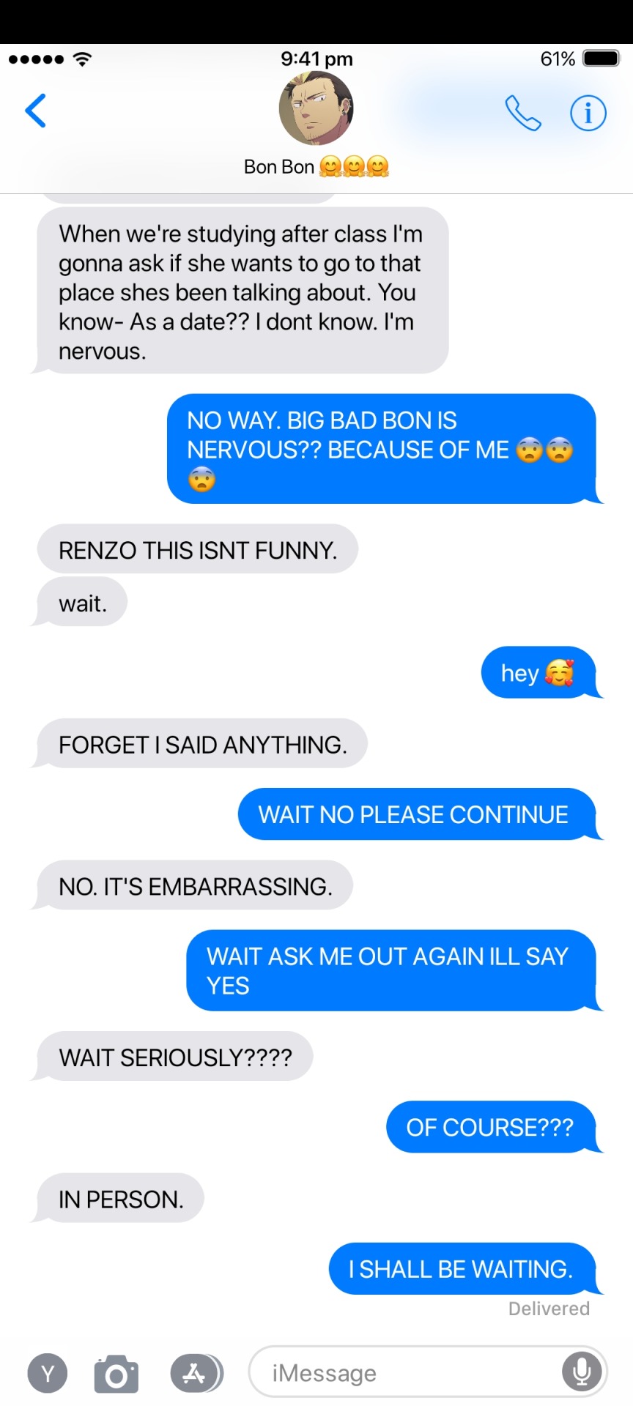Viewport: 633px width, 1406px height.
Task: Tap the "WAIT SERIOUSLY????" gray bubble
Action: [173, 1057]
